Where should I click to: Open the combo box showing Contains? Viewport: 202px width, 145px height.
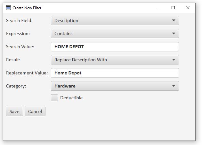[115, 34]
